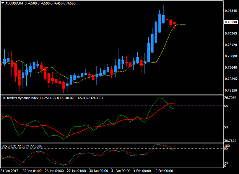
Task: Click the 31 Jan 00:00 time axis label
Action: click(x=121, y=171)
